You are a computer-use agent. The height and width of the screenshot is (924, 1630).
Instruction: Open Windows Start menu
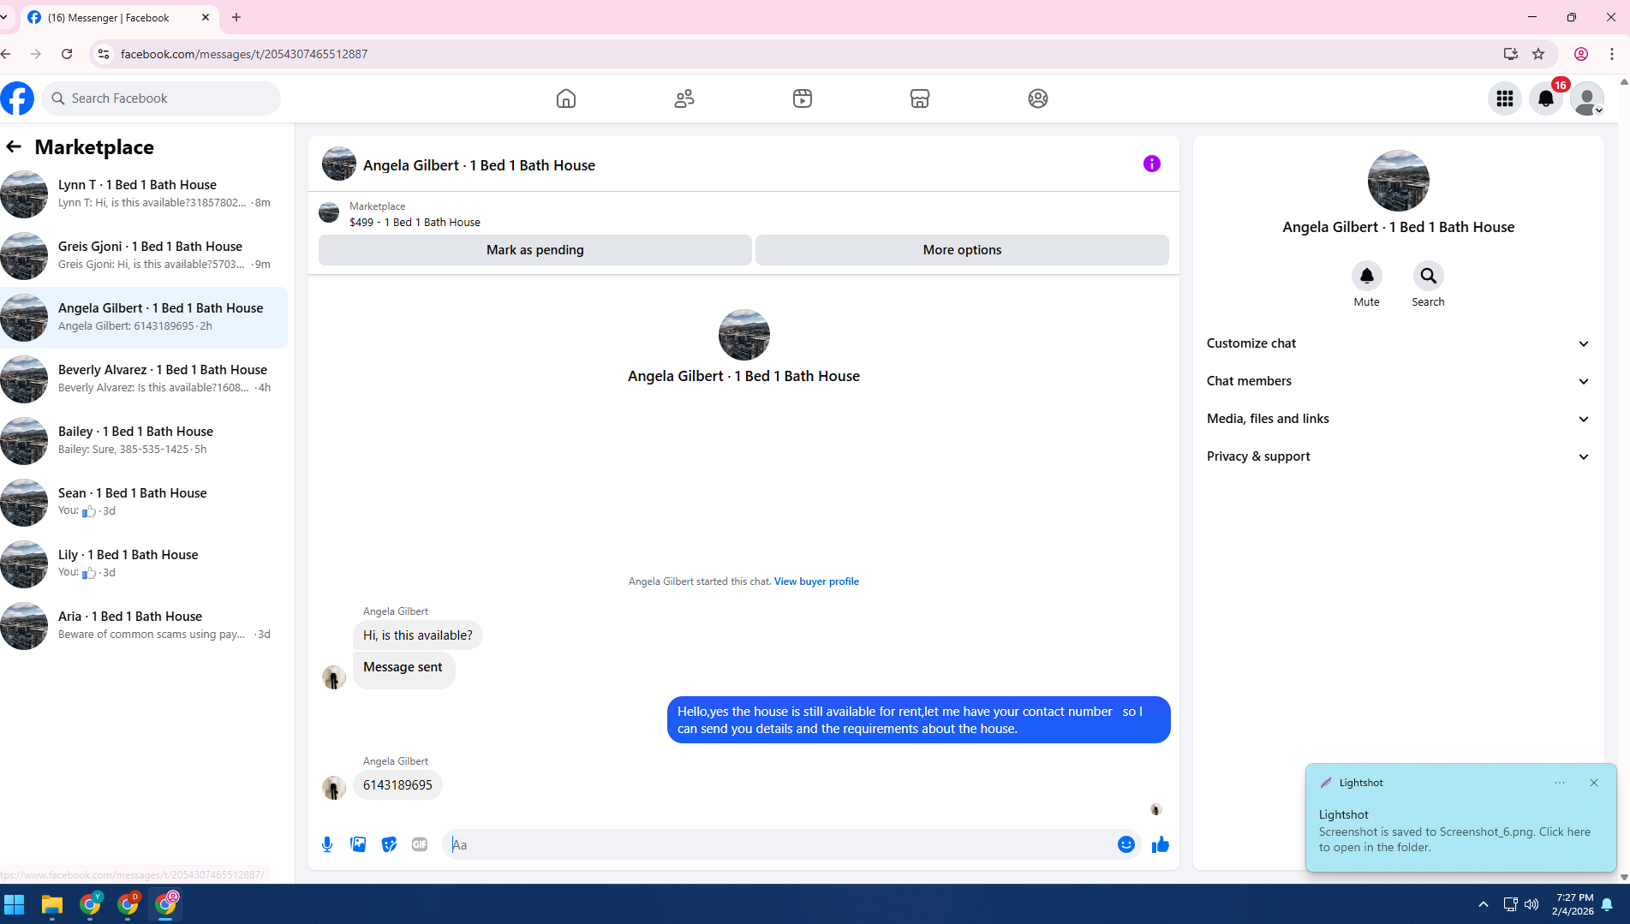coord(15,904)
